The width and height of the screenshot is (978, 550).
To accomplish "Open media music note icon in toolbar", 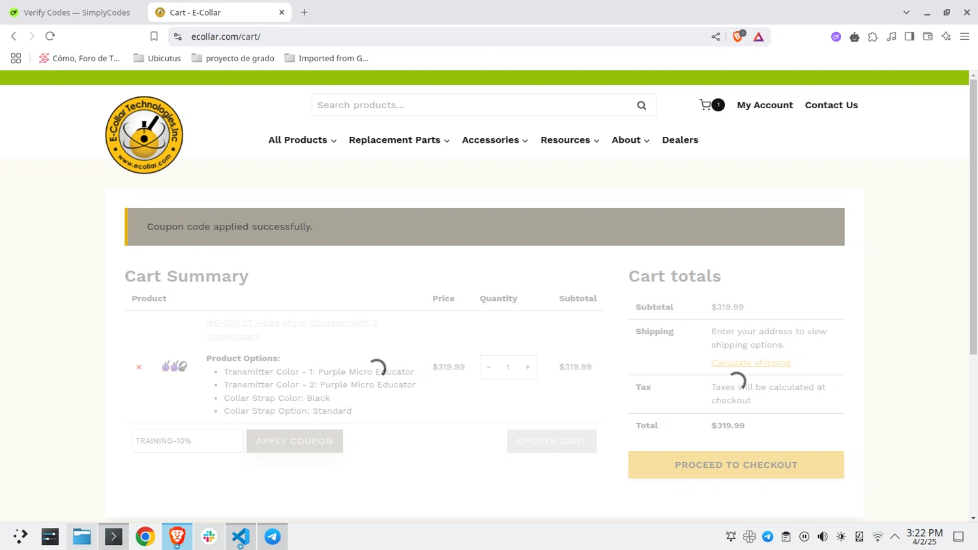I will [891, 36].
